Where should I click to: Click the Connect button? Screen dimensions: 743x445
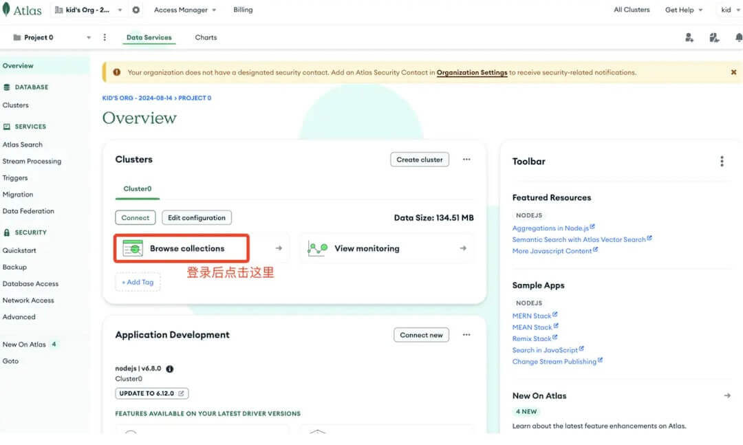pos(135,217)
